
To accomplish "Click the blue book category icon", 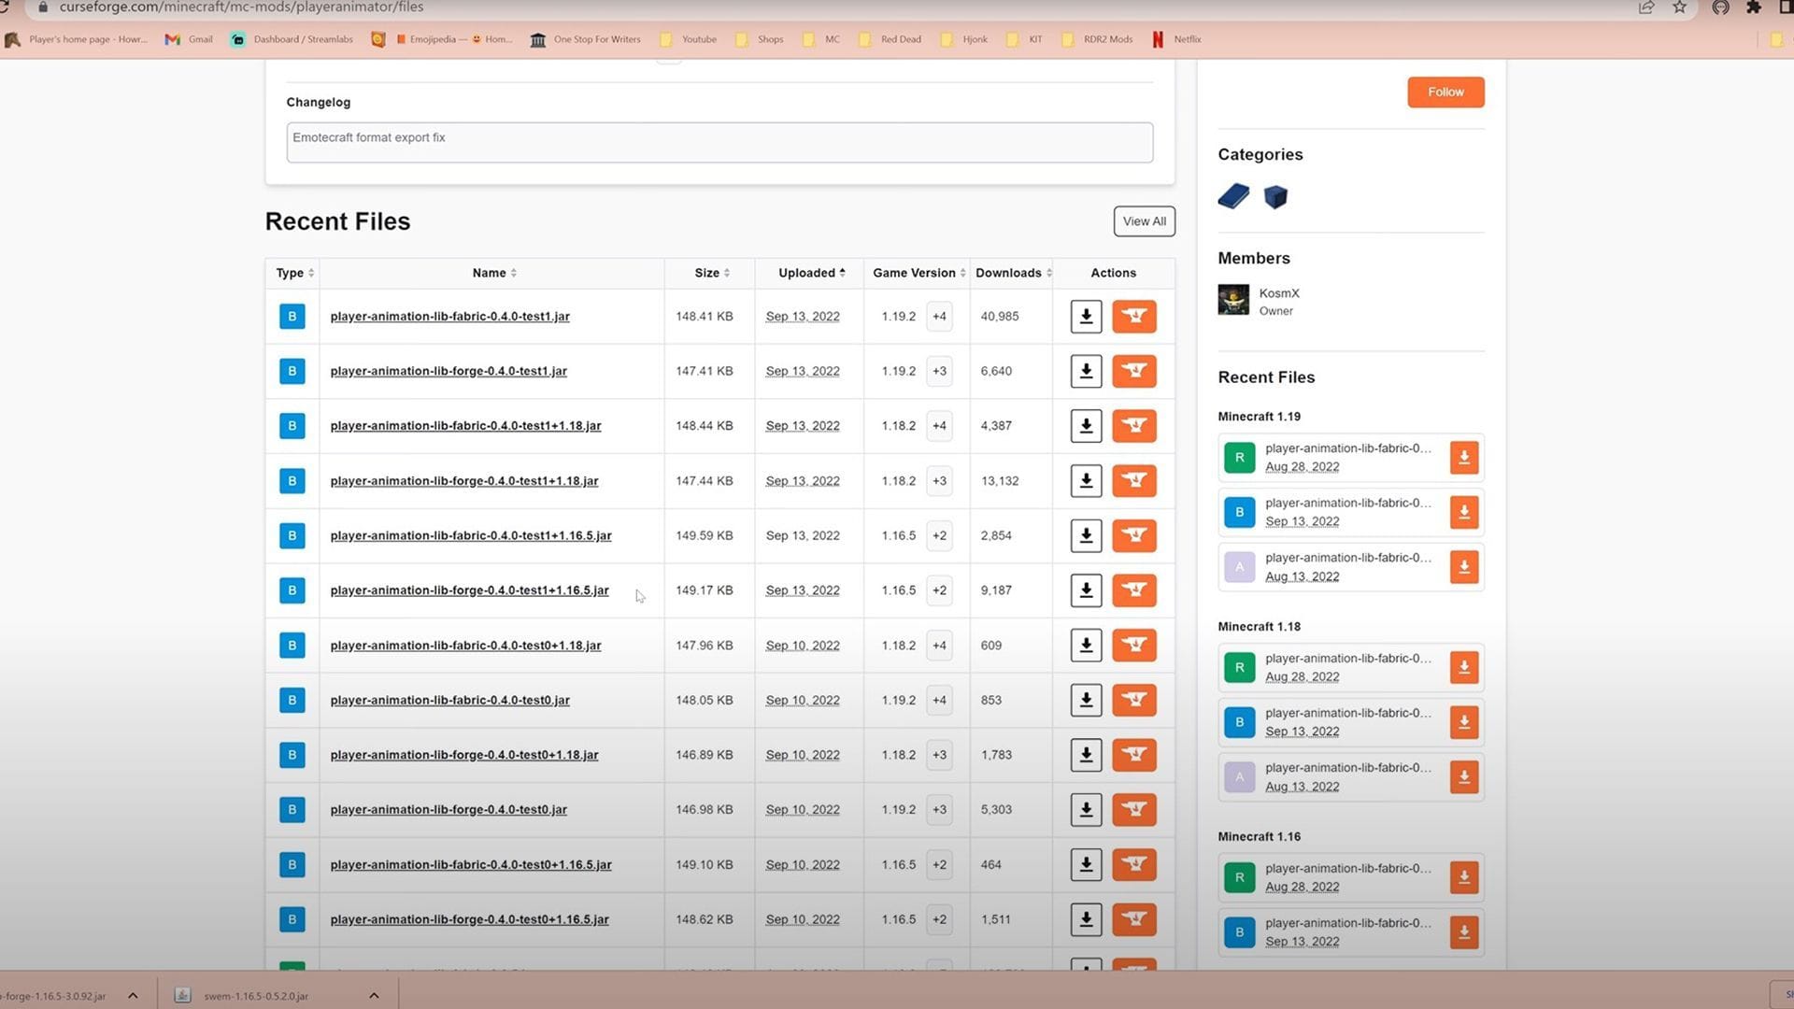I will click(1233, 196).
